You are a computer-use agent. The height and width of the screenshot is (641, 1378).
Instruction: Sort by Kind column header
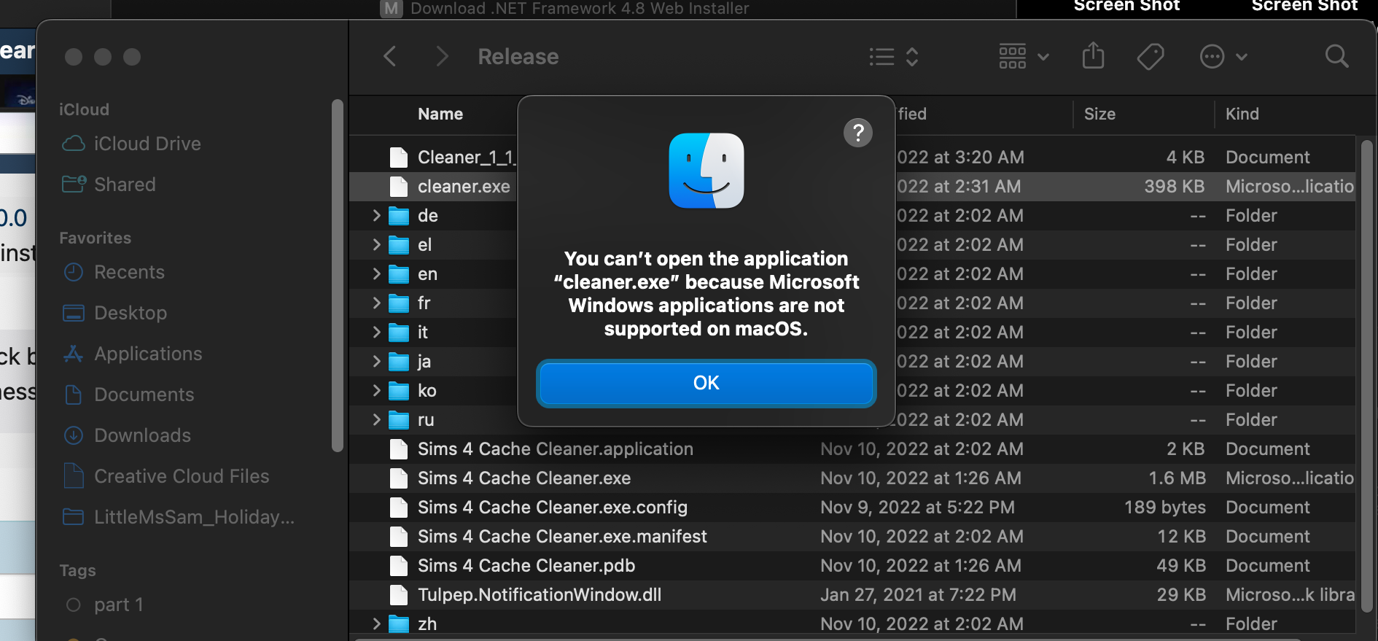[1242, 114]
